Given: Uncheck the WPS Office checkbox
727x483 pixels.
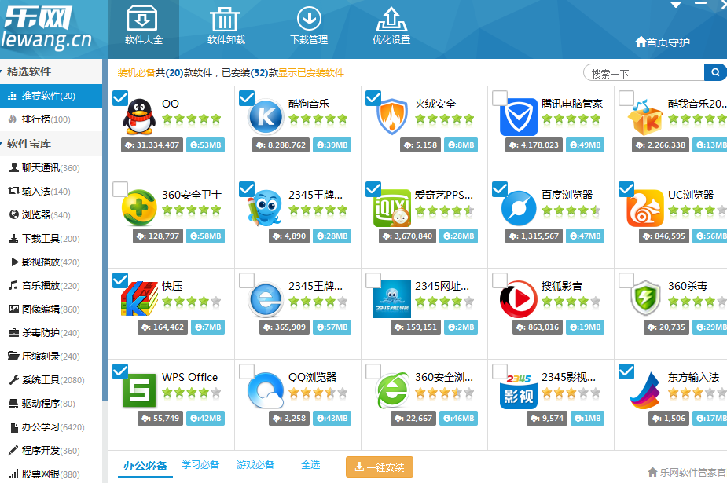Looking at the screenshot, I should [x=120, y=371].
